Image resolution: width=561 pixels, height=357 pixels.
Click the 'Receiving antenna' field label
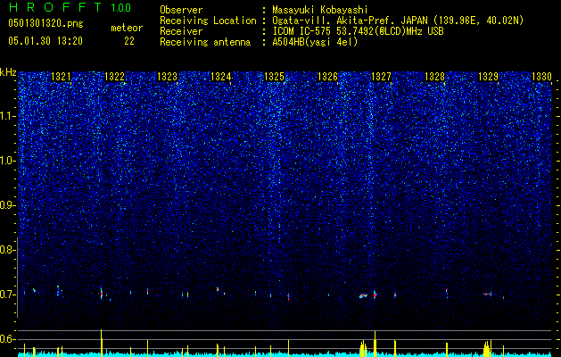(205, 42)
